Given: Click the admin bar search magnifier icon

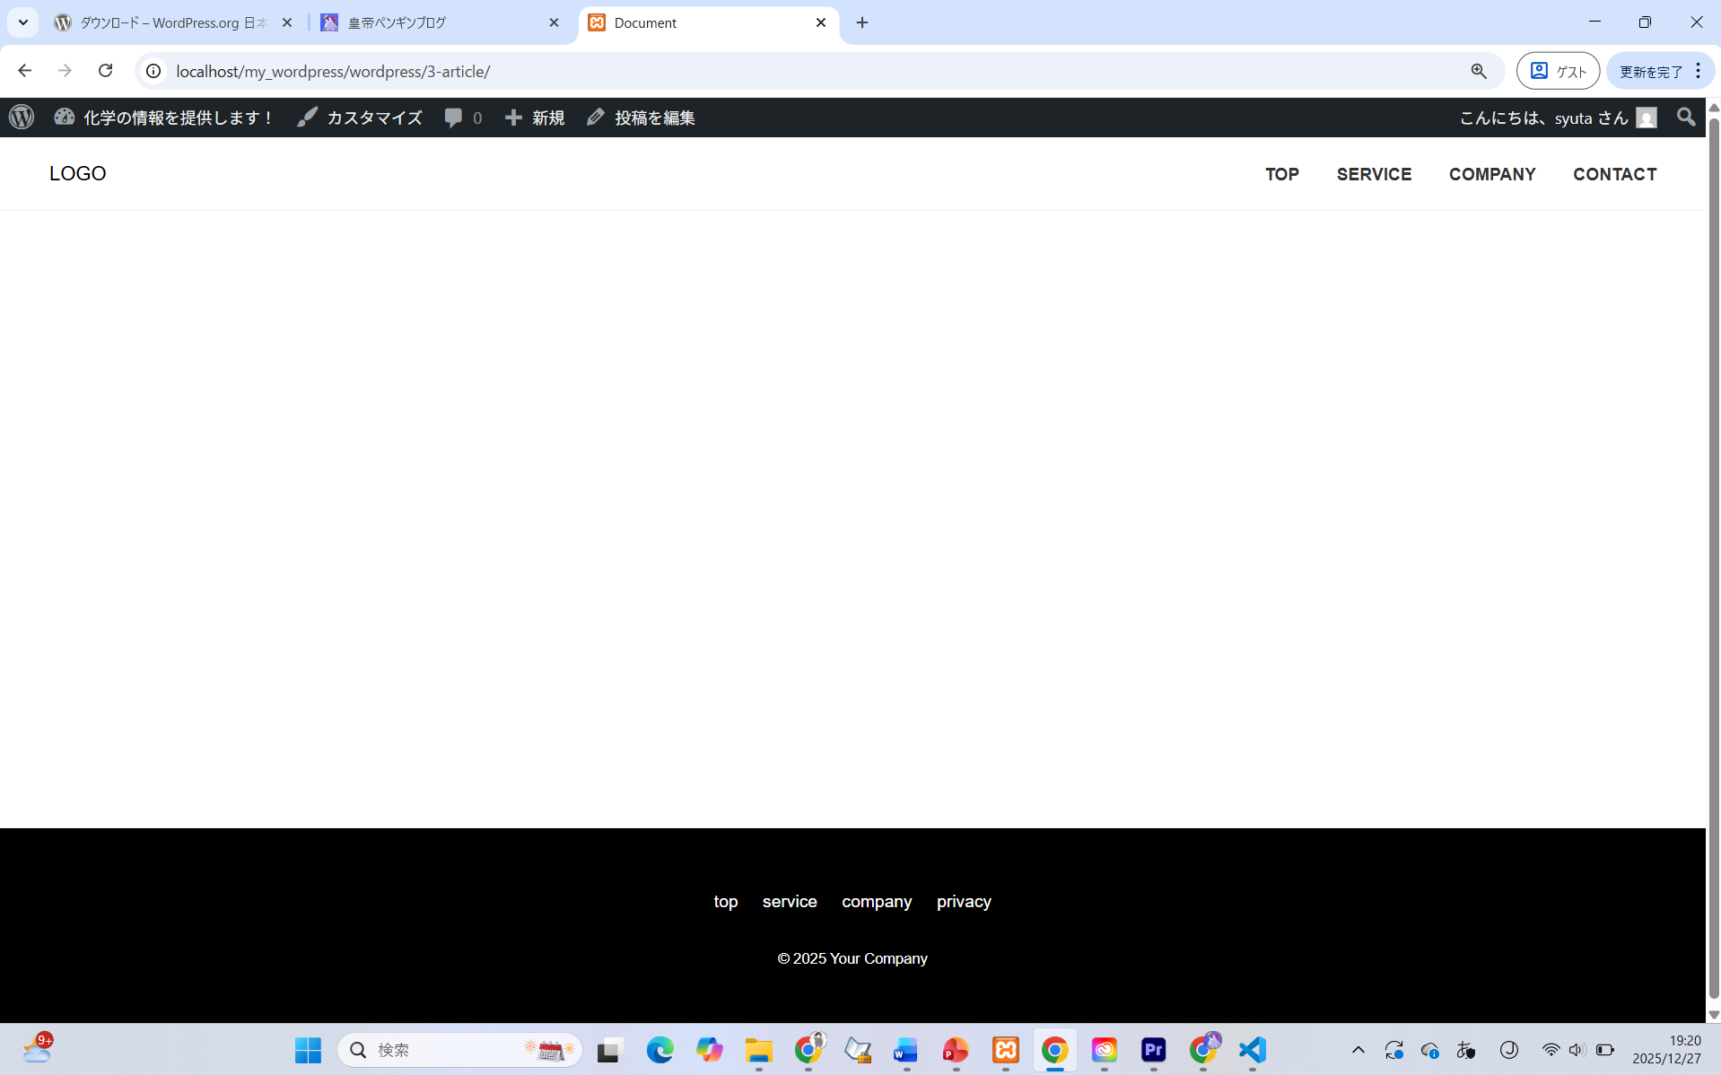Looking at the screenshot, I should [x=1686, y=118].
